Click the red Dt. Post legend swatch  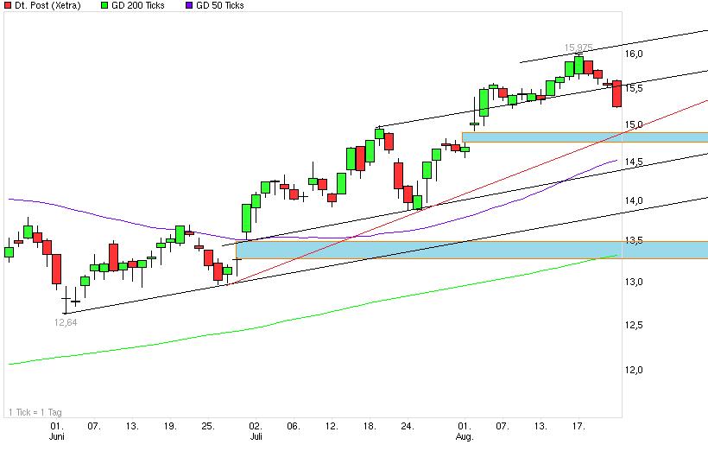point(8,5)
